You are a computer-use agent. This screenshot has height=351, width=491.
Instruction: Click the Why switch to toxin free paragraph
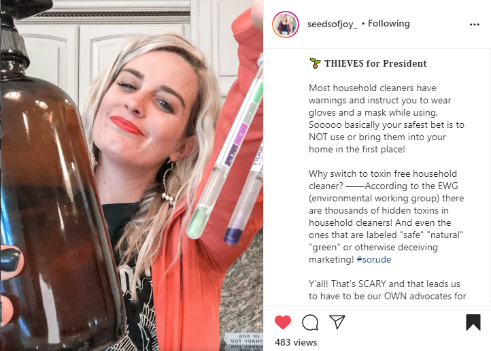[x=386, y=216]
